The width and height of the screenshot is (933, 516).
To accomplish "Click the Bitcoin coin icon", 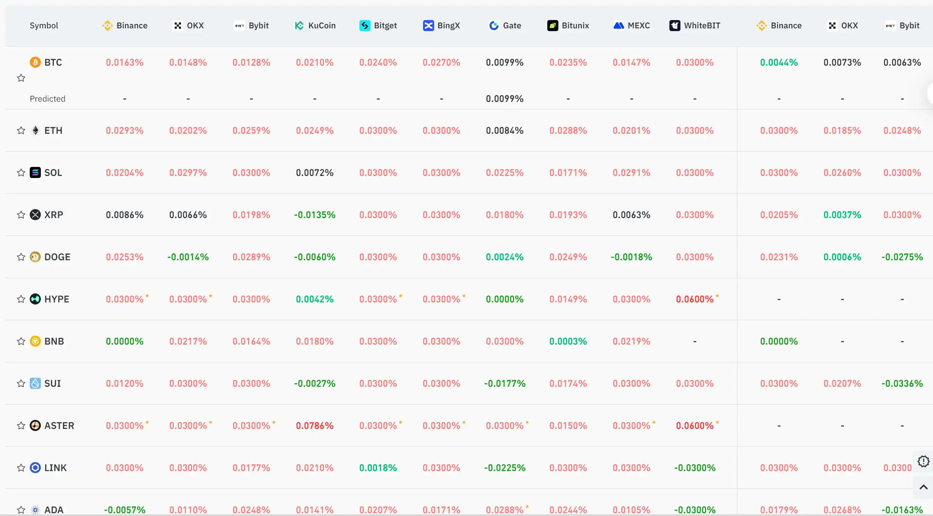I will (x=35, y=62).
